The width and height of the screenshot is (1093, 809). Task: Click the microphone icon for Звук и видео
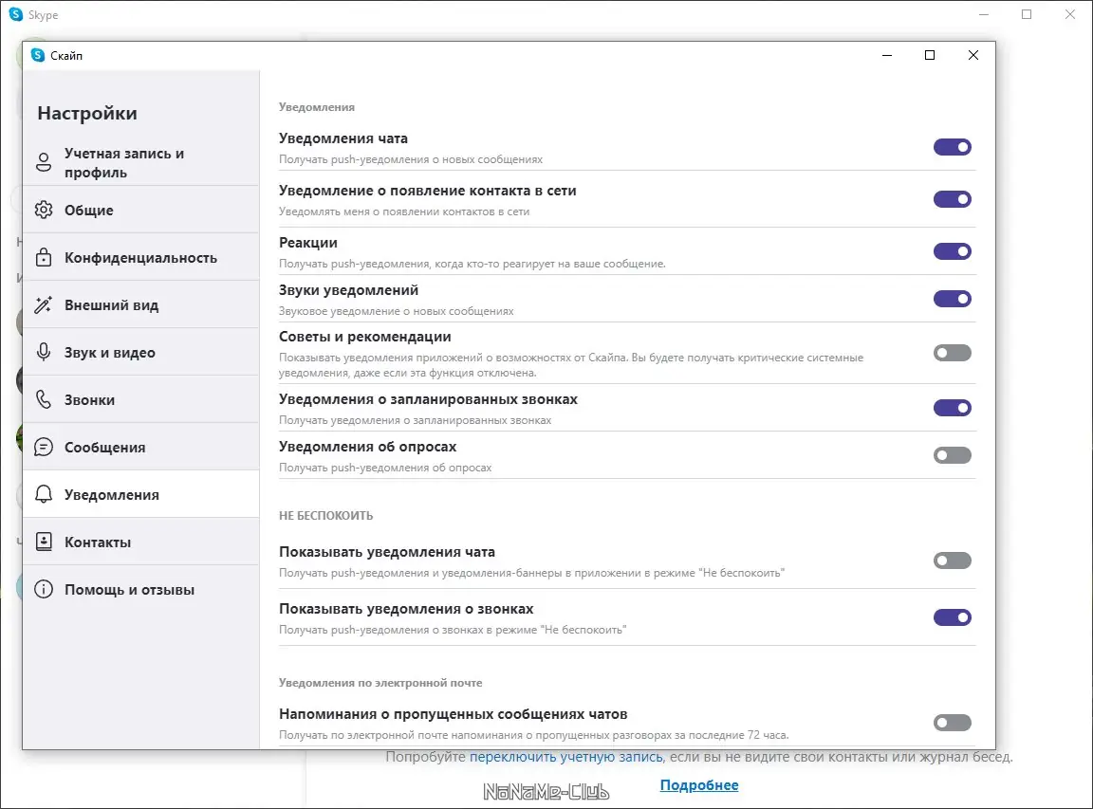(43, 352)
